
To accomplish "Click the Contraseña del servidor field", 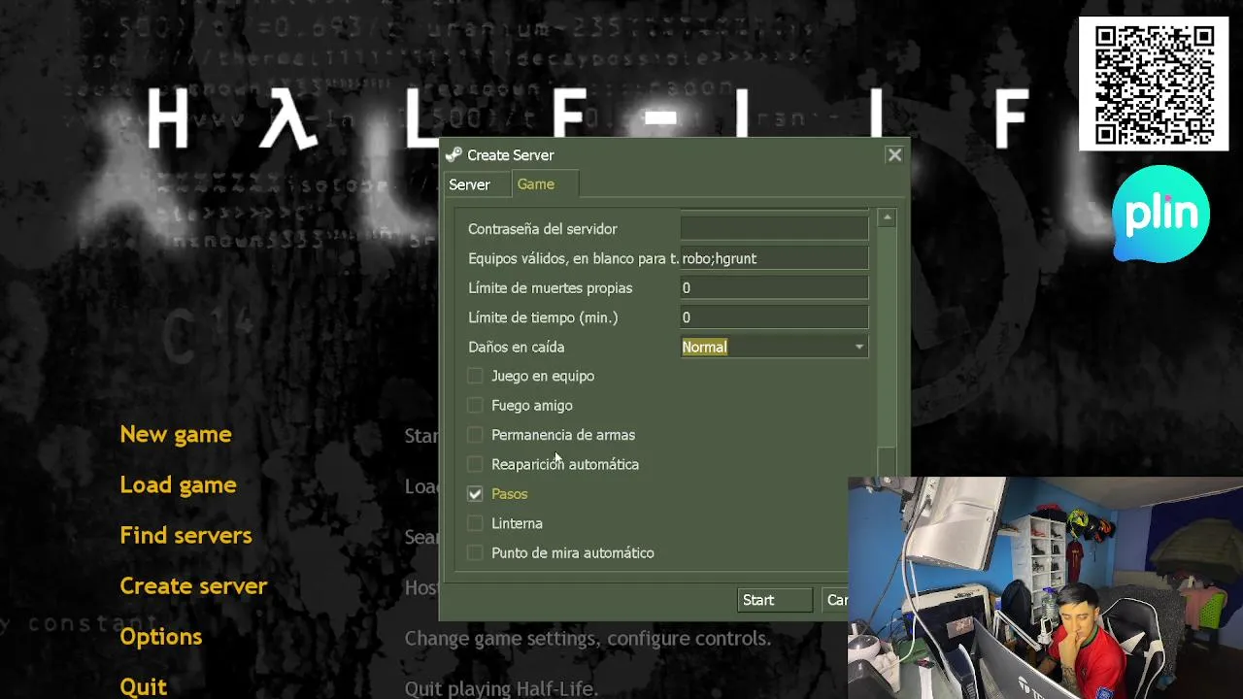I will coord(774,229).
